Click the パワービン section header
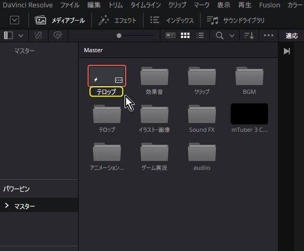The height and width of the screenshot is (251, 304). click(16, 189)
